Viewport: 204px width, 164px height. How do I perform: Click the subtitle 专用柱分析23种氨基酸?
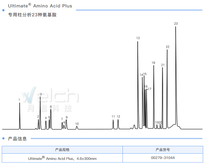pos(32,15)
